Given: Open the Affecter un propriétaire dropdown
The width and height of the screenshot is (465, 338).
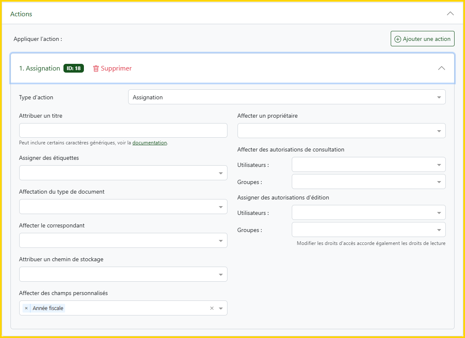Looking at the screenshot, I should 341,131.
